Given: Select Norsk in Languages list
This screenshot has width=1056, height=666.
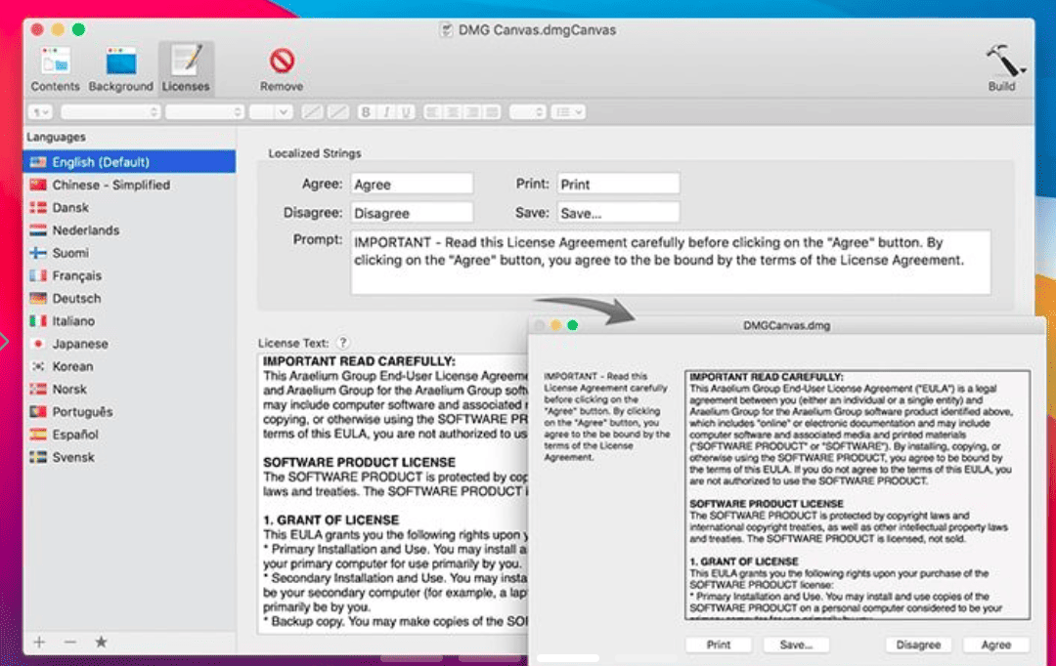Looking at the screenshot, I should click(129, 389).
